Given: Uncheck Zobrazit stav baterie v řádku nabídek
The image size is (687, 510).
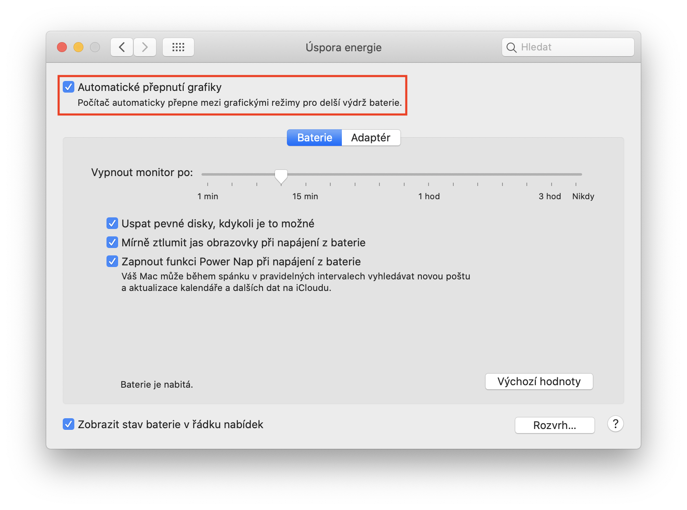Looking at the screenshot, I should tap(69, 424).
